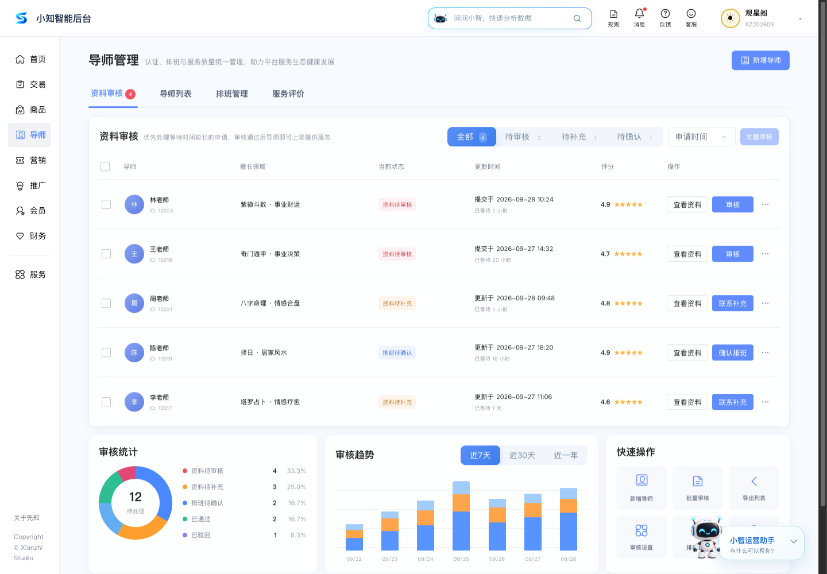
Task: Click 观星阁 user avatar
Action: [x=730, y=18]
